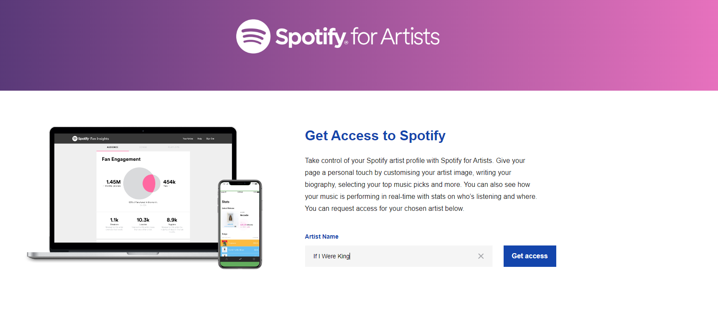Click the Howlin' to the Moon song row
The width and height of the screenshot is (718, 334).
tap(236, 249)
